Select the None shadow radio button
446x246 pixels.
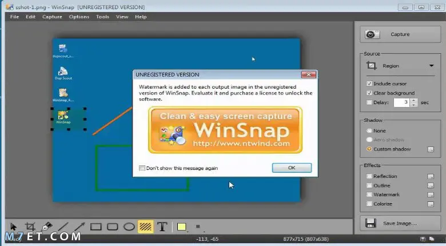point(369,130)
